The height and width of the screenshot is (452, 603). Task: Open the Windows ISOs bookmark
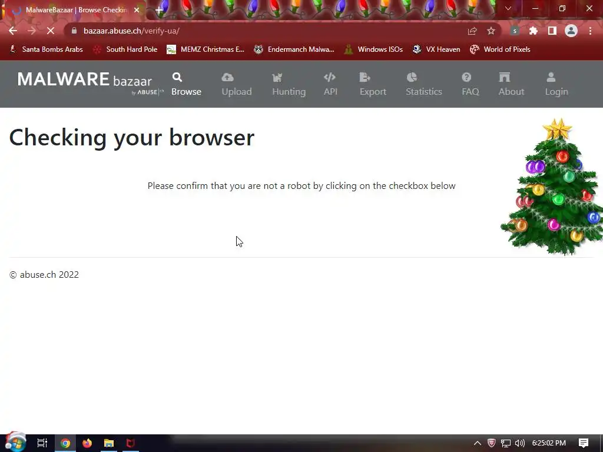[373, 49]
